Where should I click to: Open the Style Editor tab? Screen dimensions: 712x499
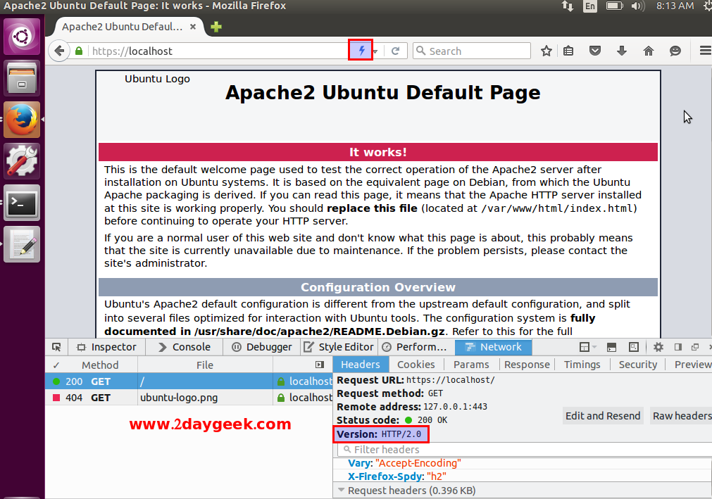pos(339,347)
